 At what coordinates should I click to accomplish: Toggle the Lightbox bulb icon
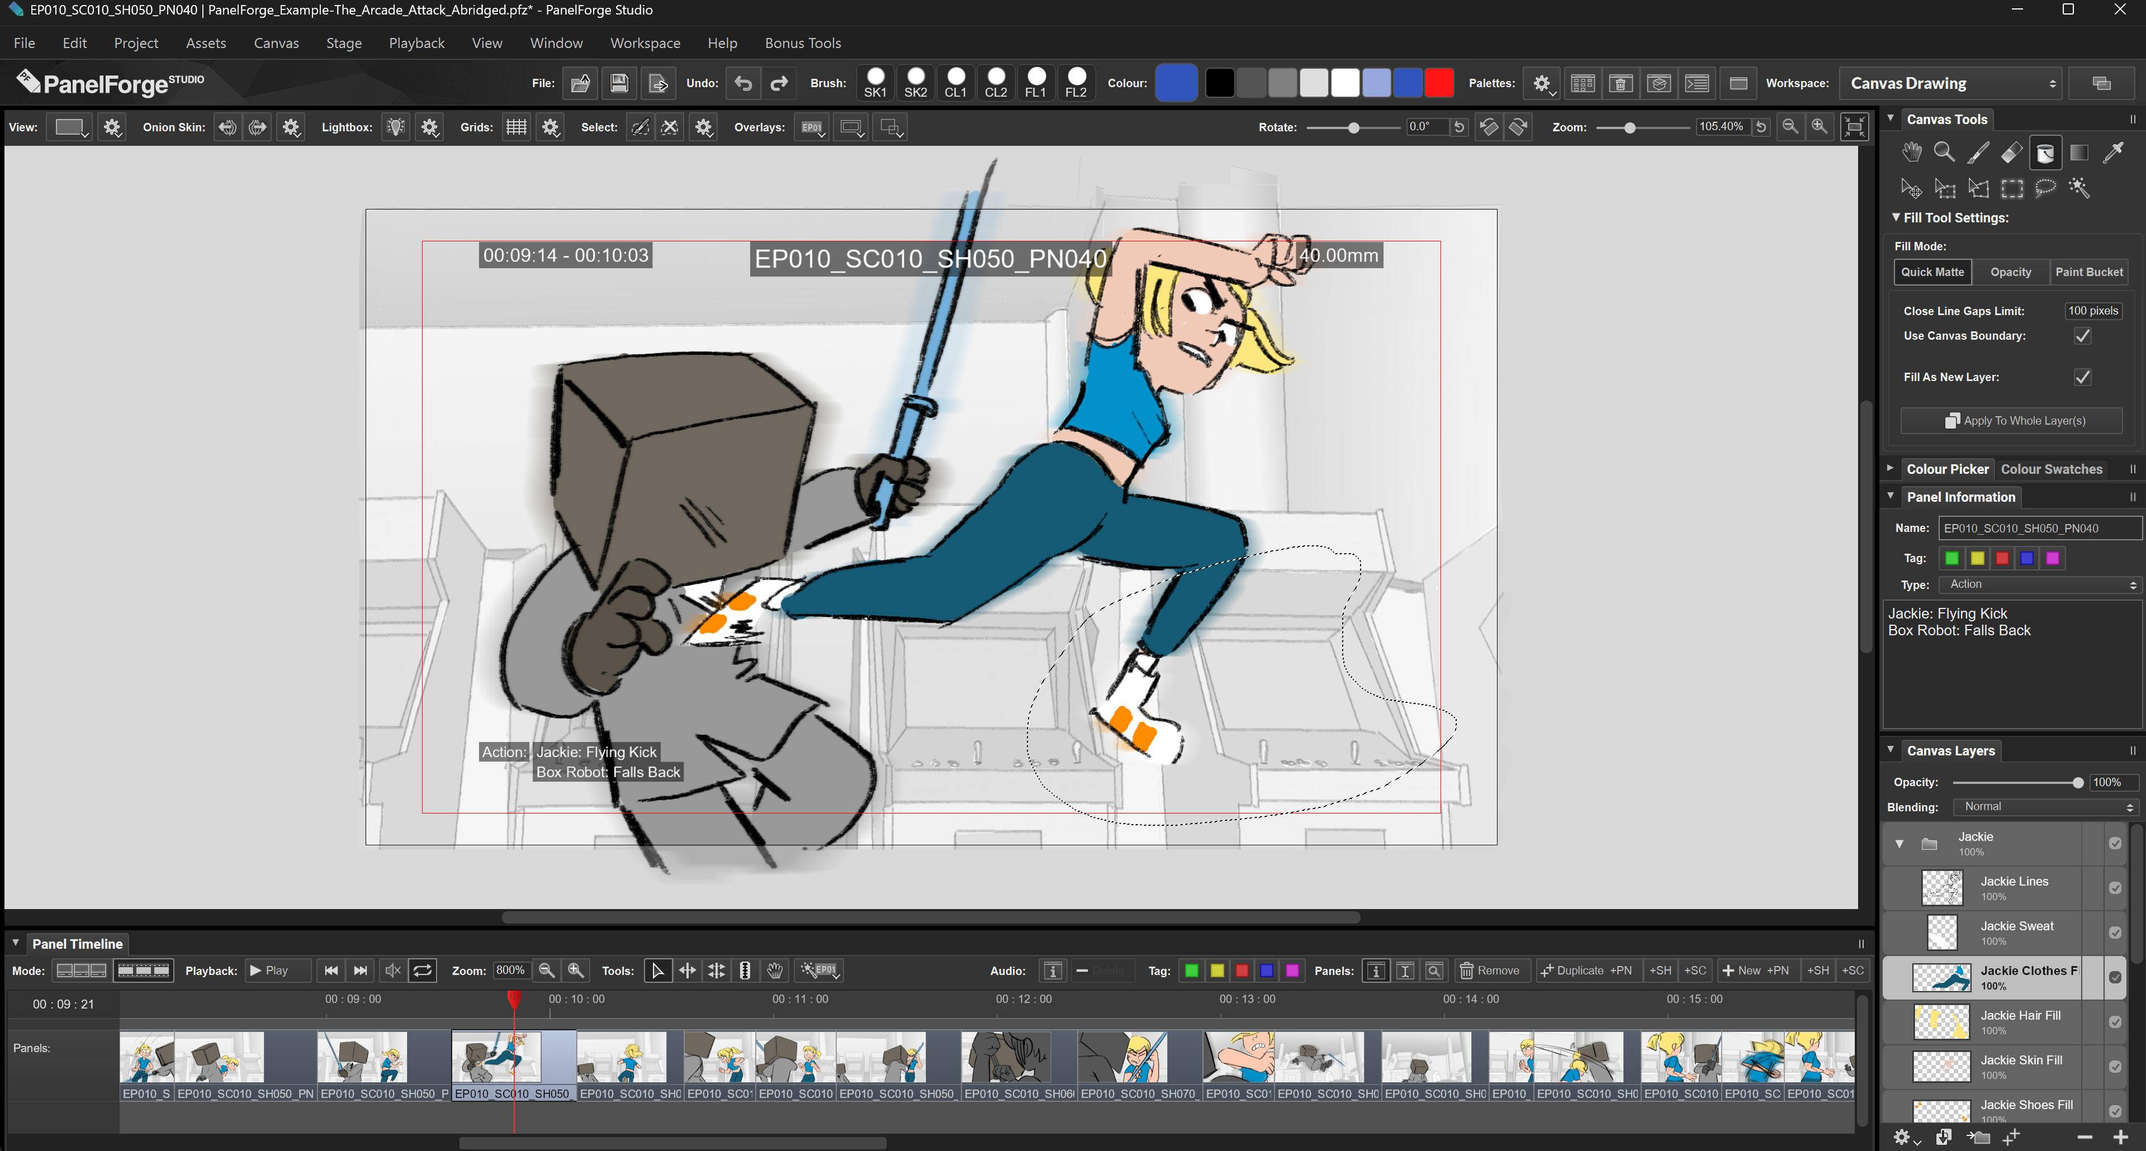(x=396, y=127)
